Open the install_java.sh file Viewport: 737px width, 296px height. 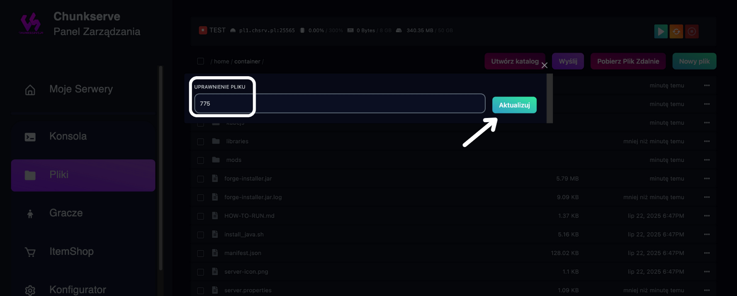pos(244,234)
